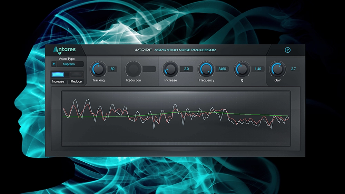Enable the Increase mode button
Viewport: 345px width, 194px height.
(58, 75)
